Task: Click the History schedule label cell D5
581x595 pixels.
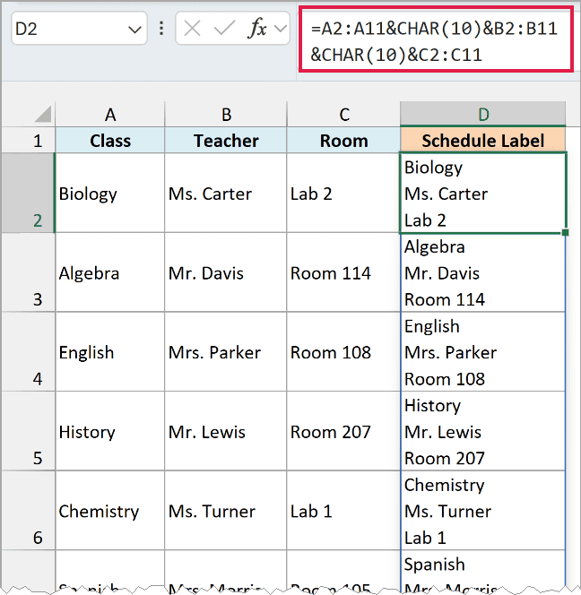Action: click(x=483, y=431)
